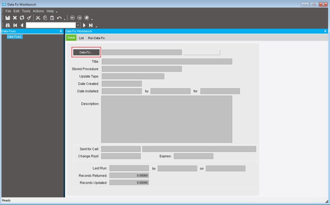
Task: Click the window resize grip in the corner
Action: click(x=326, y=201)
